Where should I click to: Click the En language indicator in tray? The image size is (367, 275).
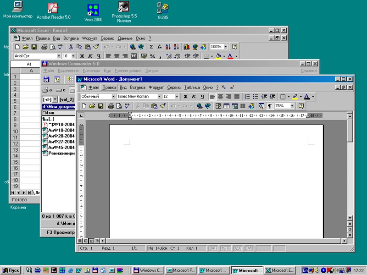(x=305, y=270)
